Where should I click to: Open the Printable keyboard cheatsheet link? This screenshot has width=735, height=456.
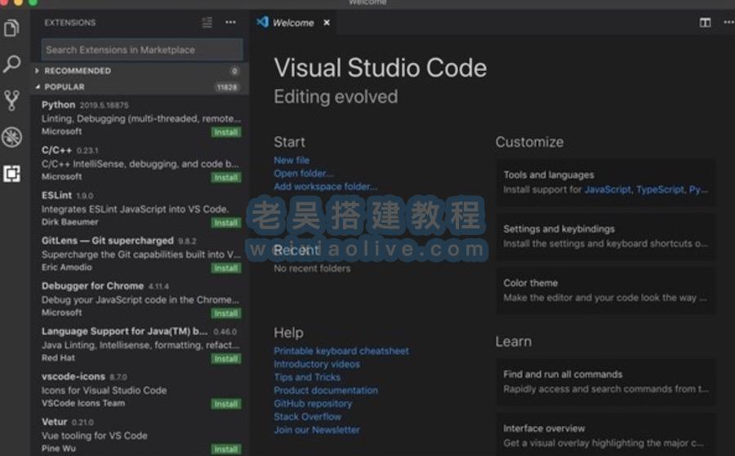[x=341, y=351]
